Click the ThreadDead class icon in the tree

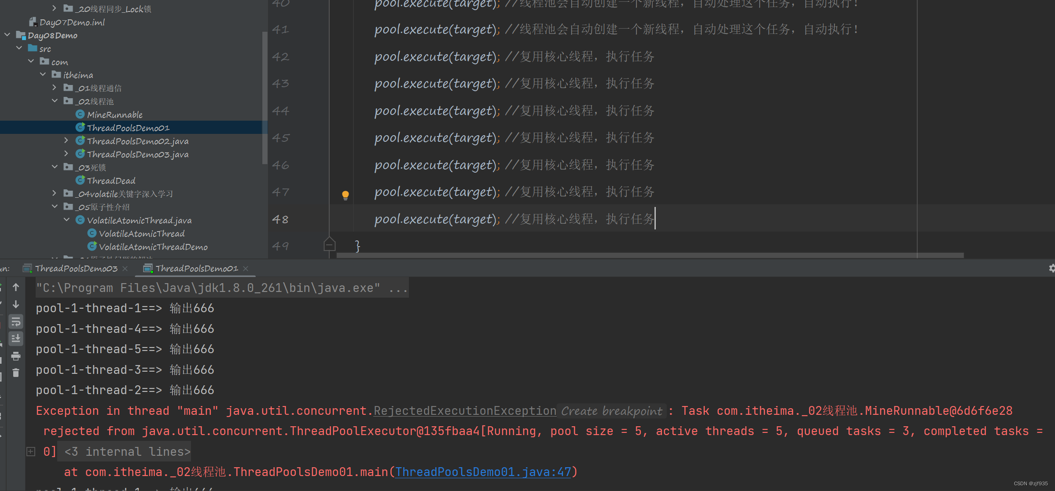tap(80, 180)
